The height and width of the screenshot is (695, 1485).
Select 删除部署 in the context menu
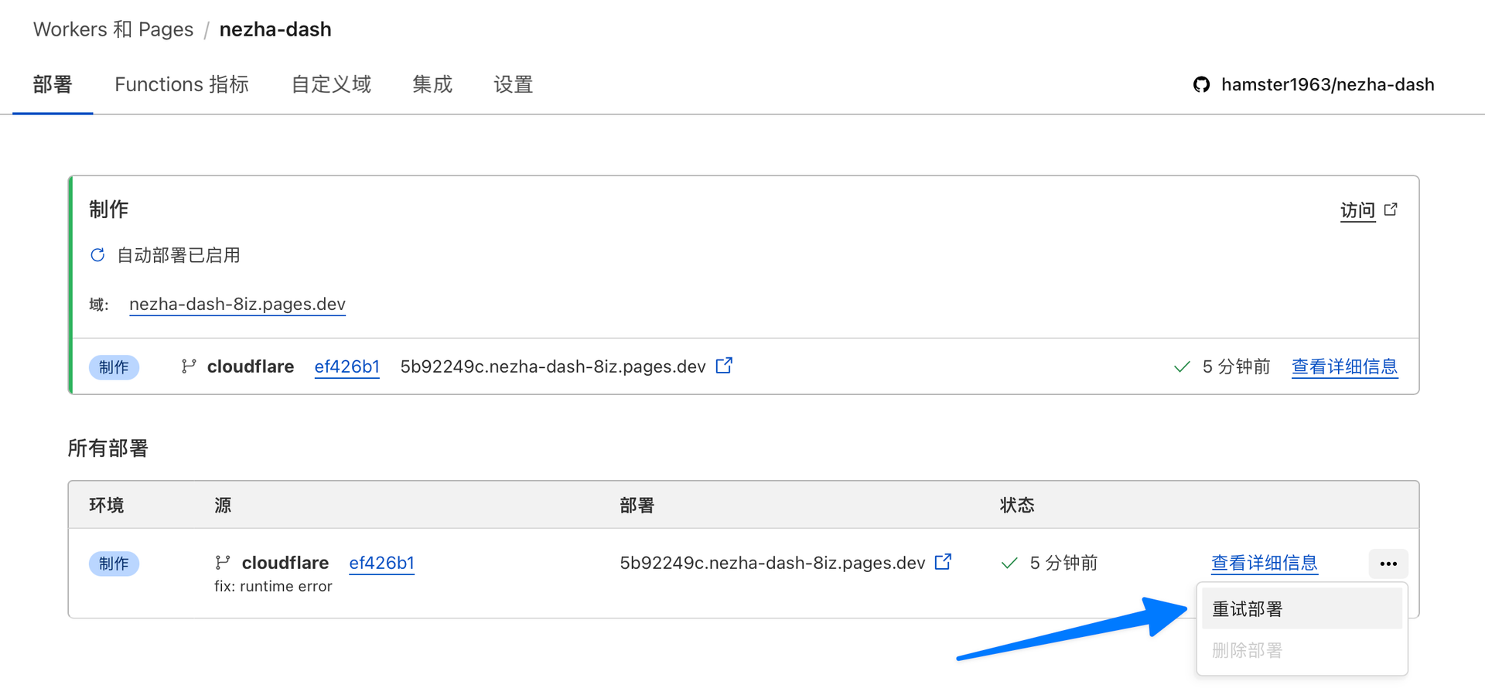pos(1247,650)
